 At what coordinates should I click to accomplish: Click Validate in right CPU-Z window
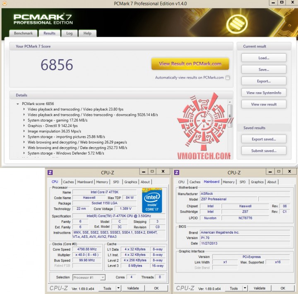click(260, 288)
